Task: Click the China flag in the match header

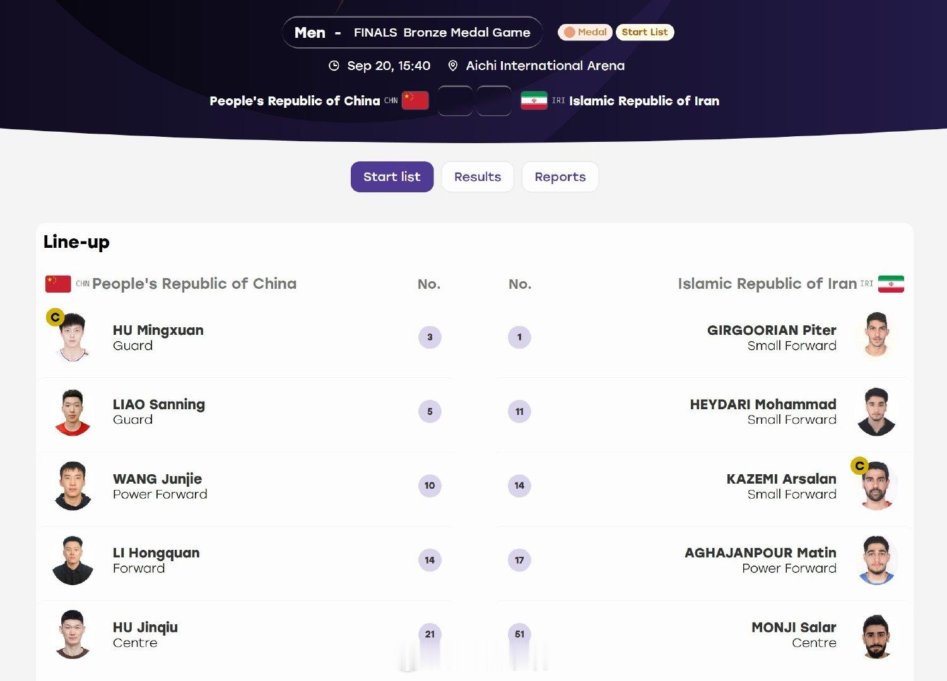Action: pos(415,101)
